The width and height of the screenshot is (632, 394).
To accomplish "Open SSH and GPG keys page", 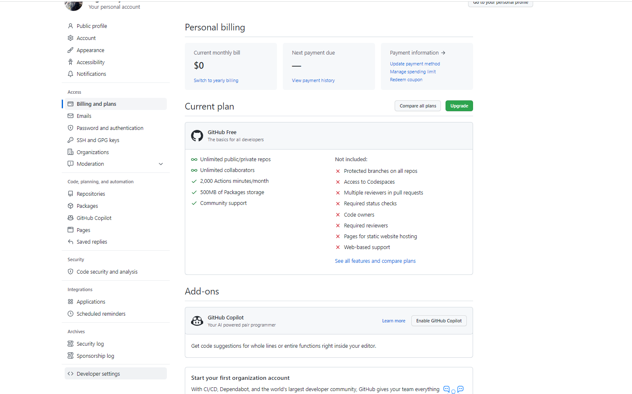I will pyautogui.click(x=116, y=140).
